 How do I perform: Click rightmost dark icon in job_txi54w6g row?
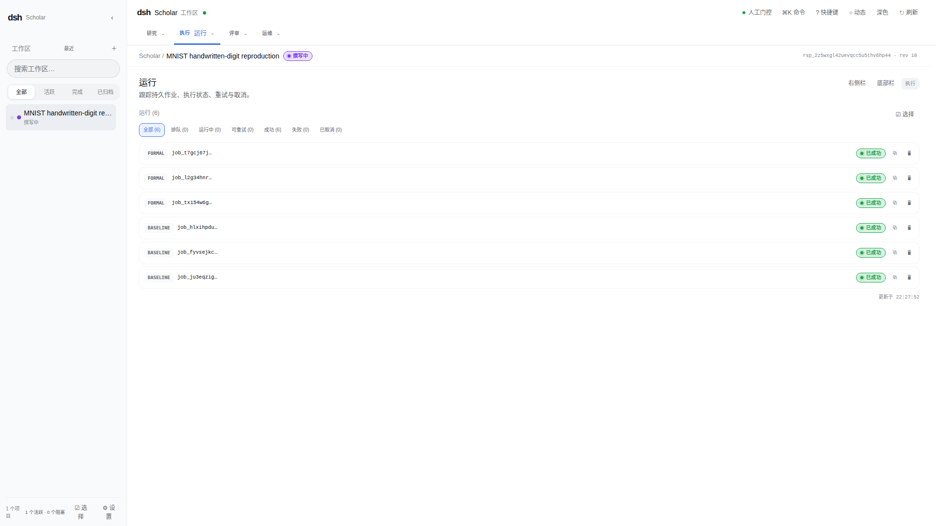click(x=909, y=203)
